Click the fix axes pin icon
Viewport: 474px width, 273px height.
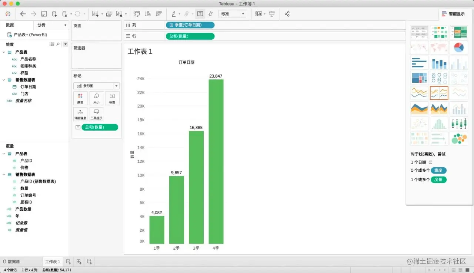point(210,14)
